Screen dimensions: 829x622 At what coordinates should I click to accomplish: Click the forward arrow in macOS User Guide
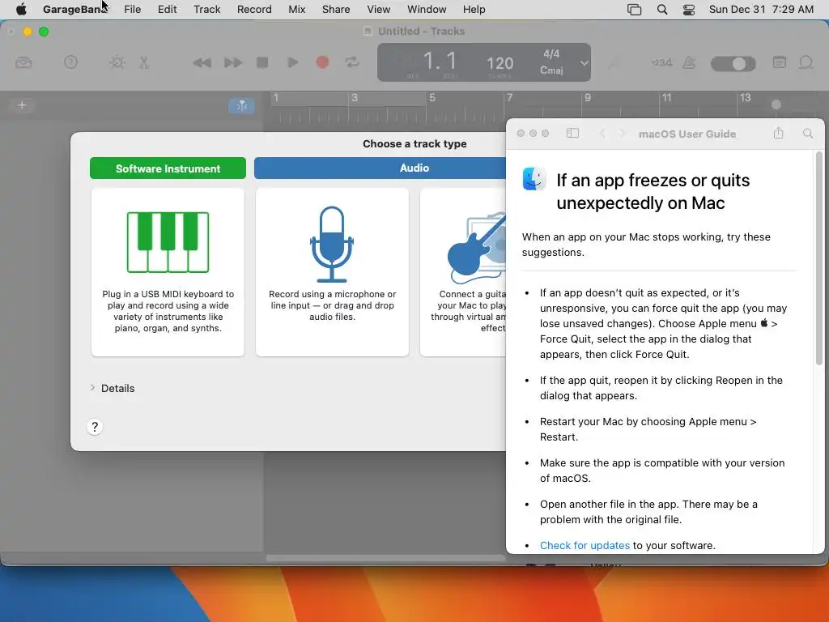pos(622,134)
